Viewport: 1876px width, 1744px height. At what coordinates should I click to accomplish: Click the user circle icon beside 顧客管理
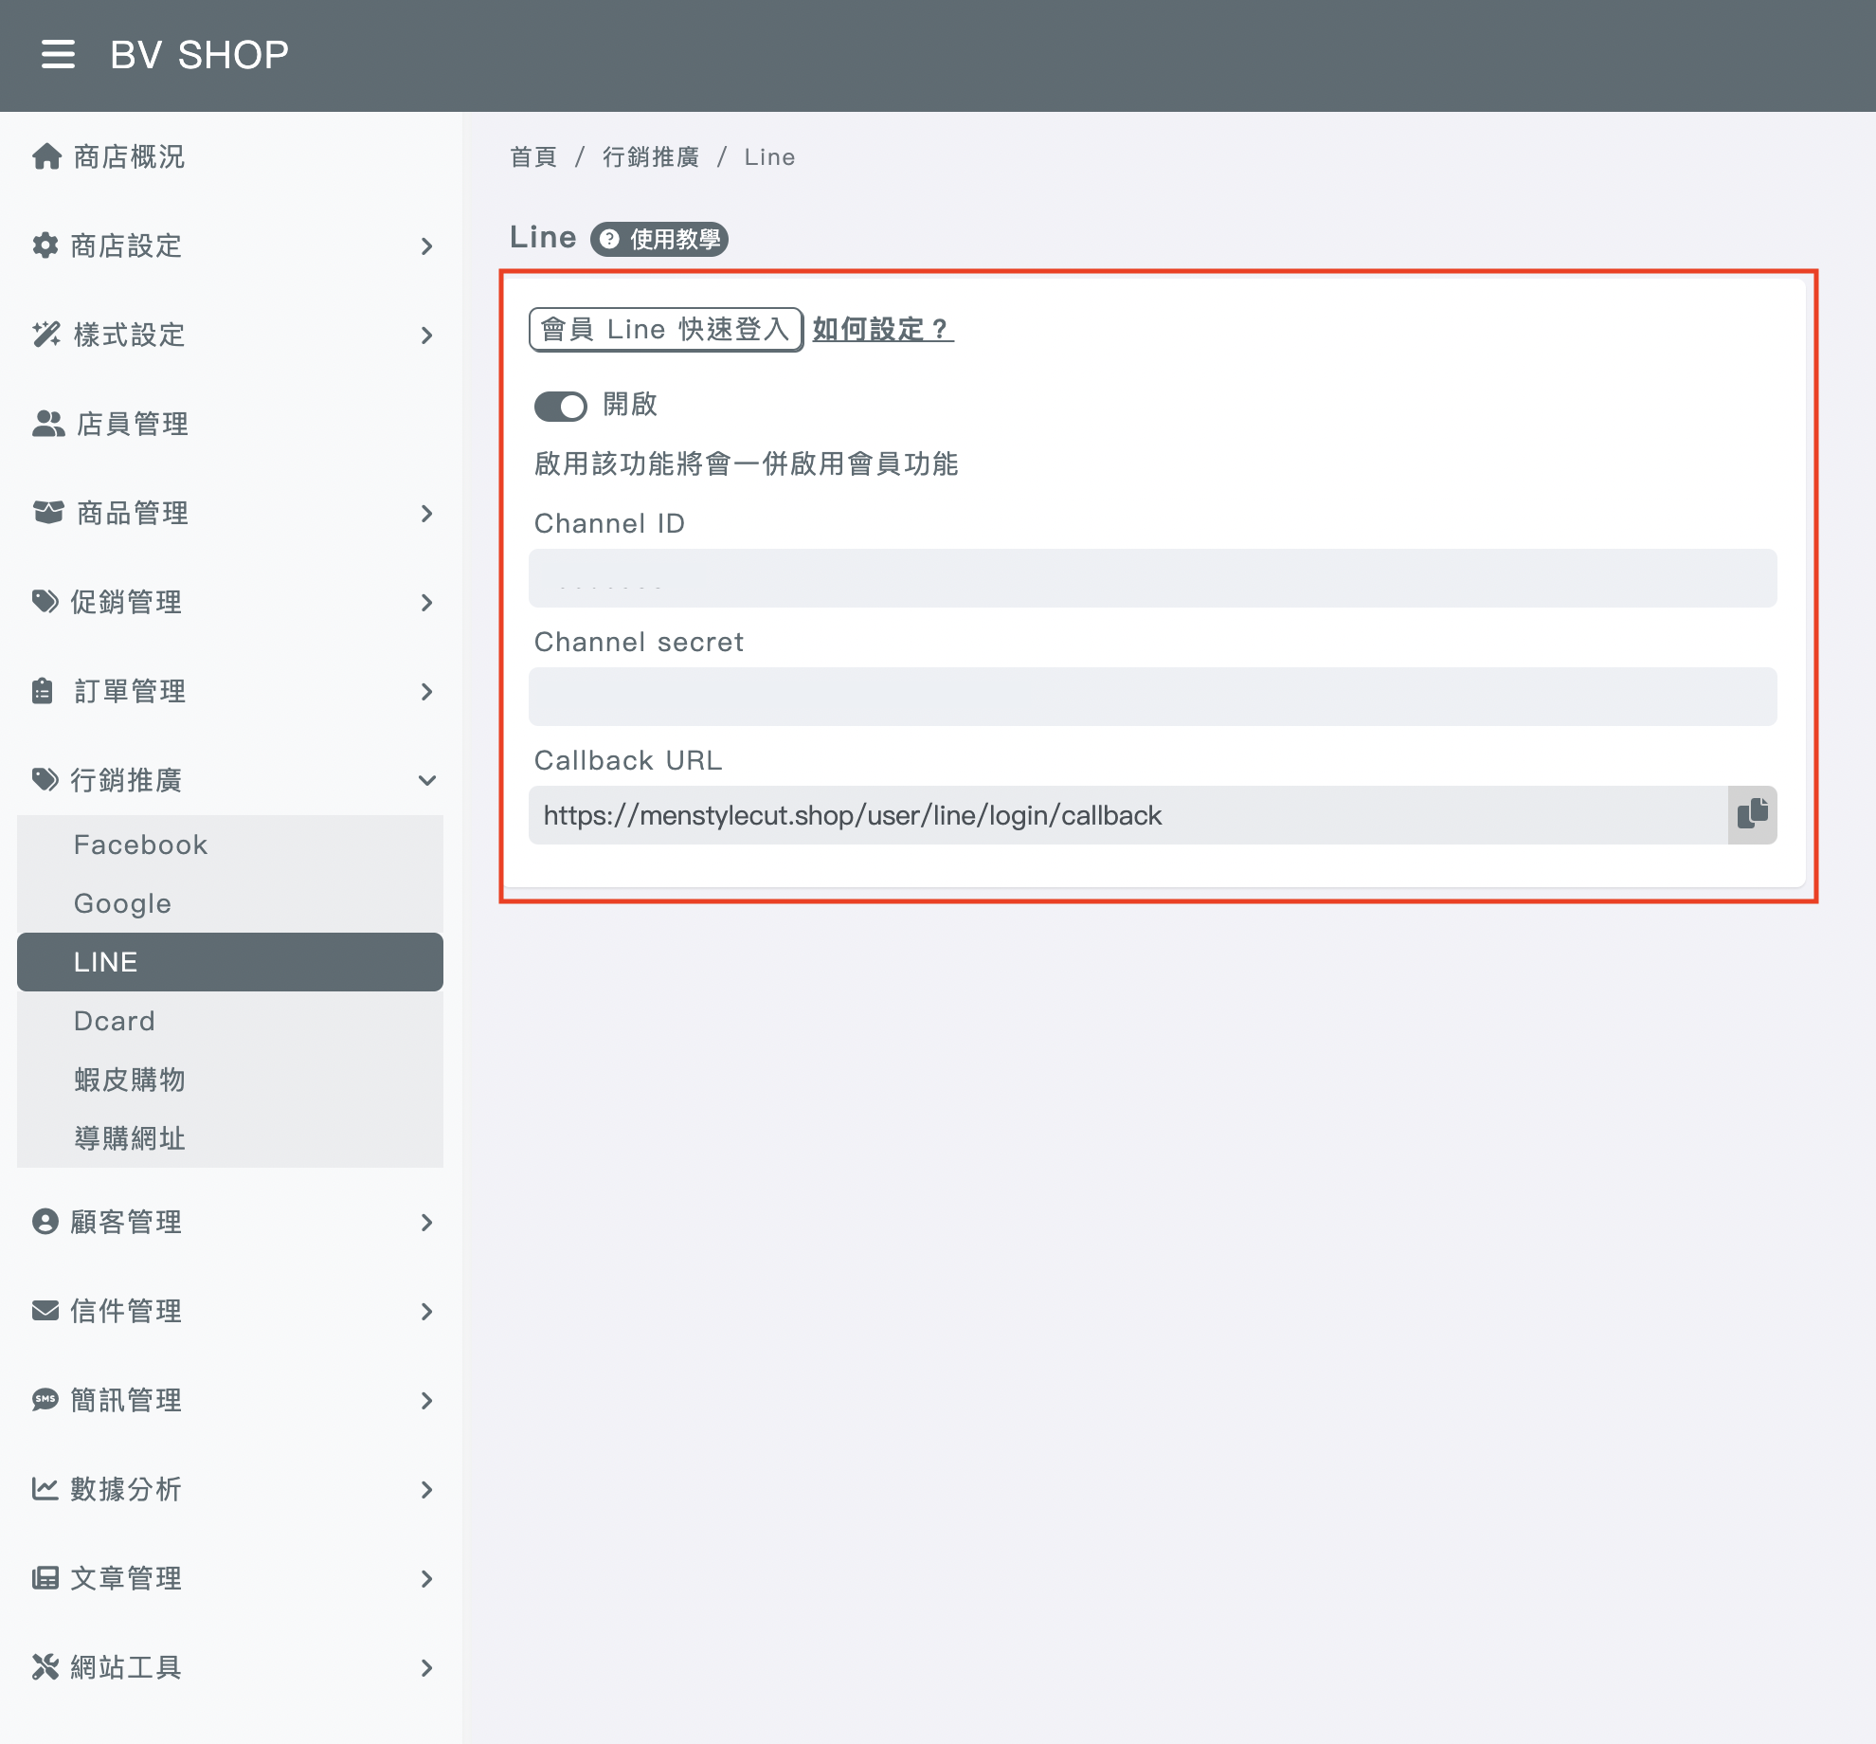[45, 1221]
